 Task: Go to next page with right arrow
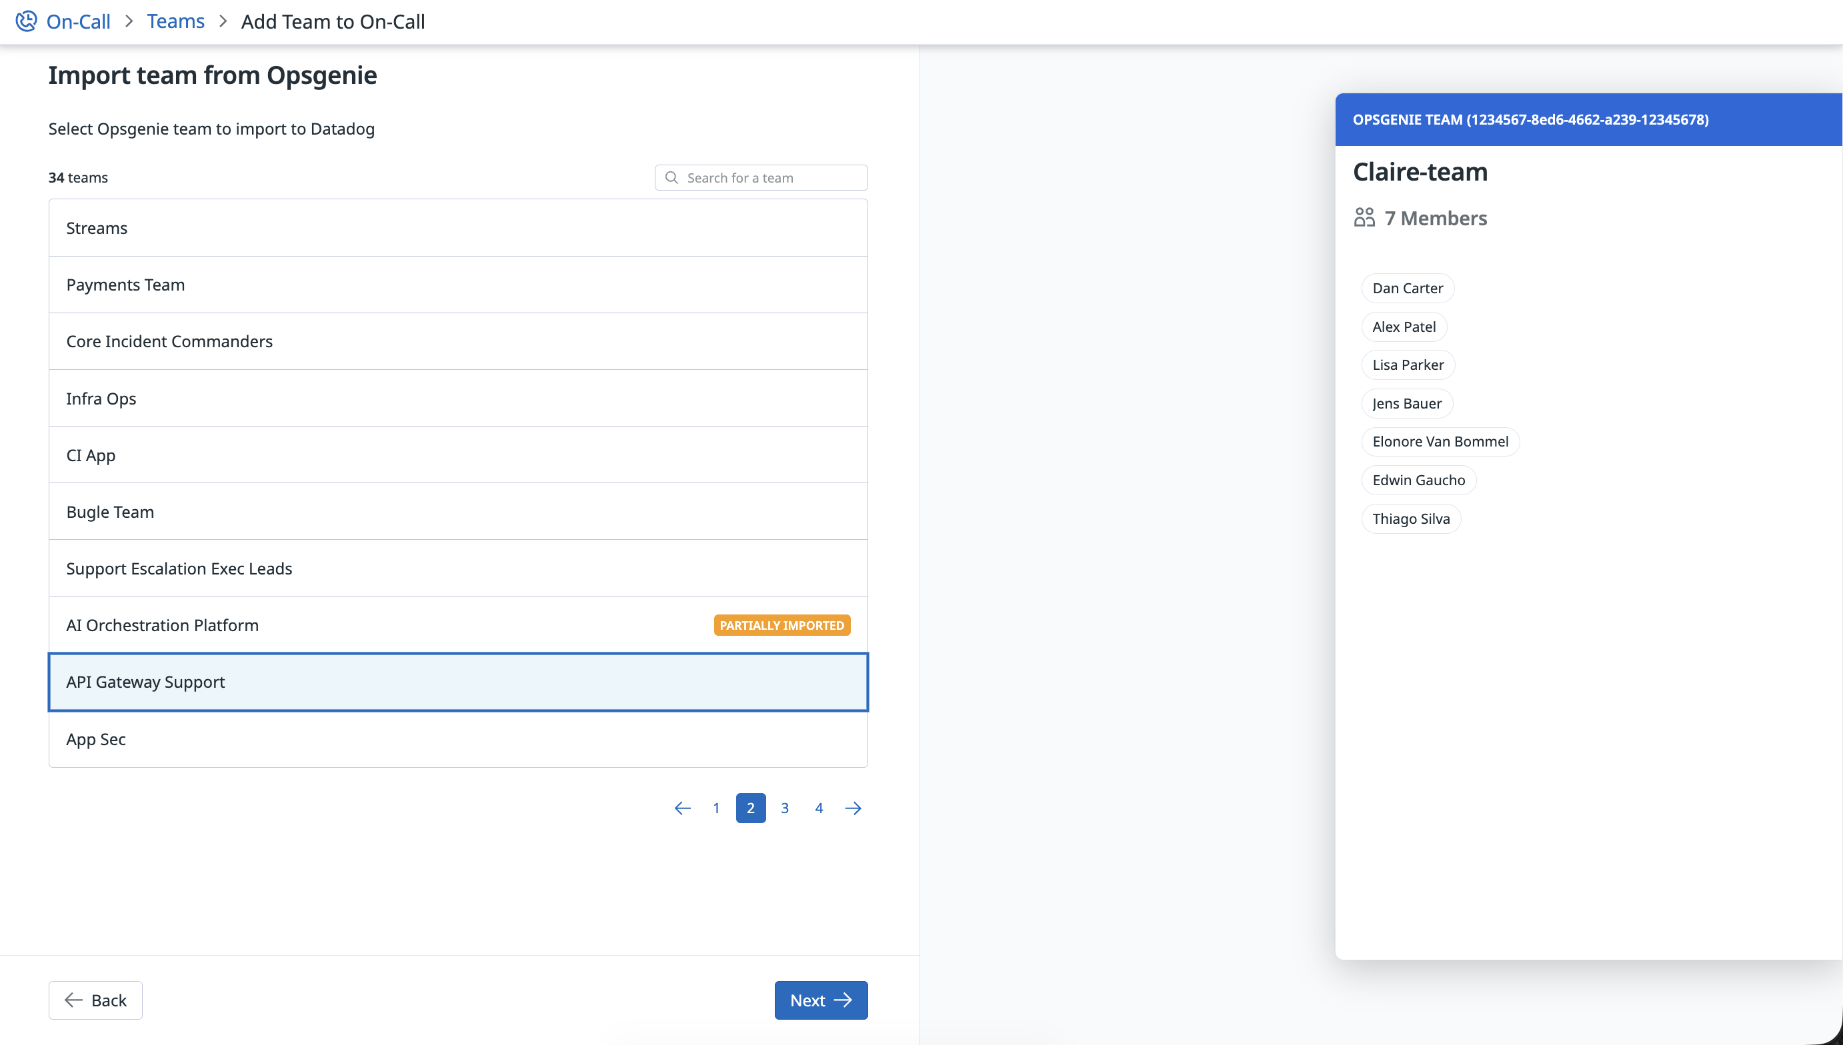853,808
